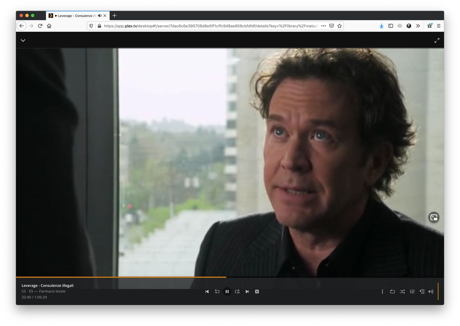Pause the video playback
Viewport: 460px width, 326px height.
pyautogui.click(x=227, y=292)
